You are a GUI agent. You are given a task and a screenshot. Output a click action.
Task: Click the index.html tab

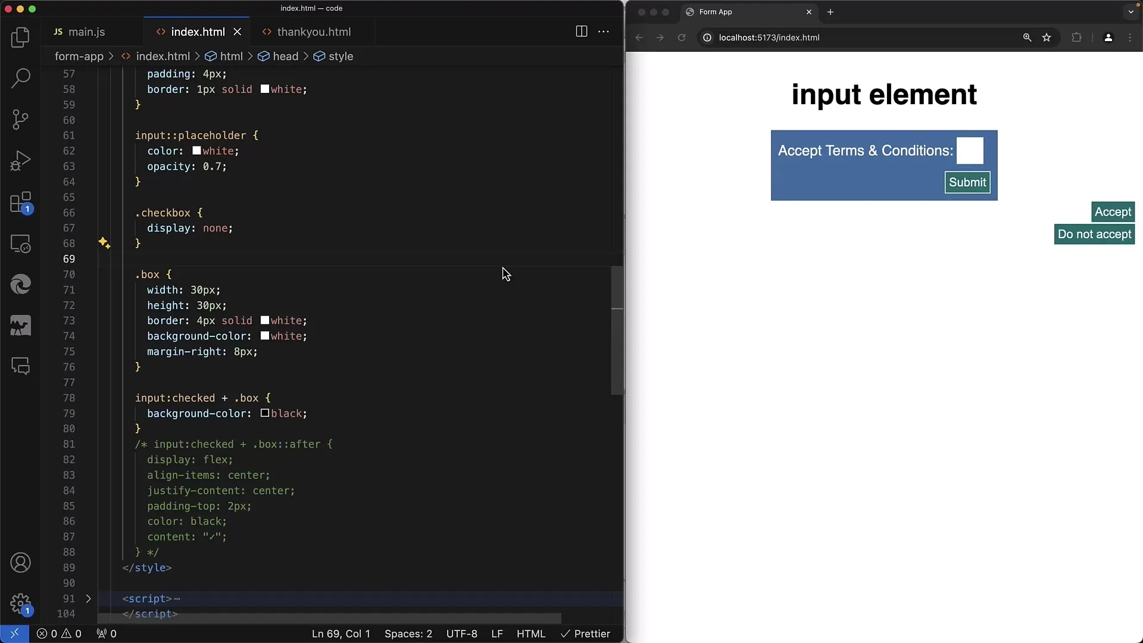pyautogui.click(x=198, y=32)
